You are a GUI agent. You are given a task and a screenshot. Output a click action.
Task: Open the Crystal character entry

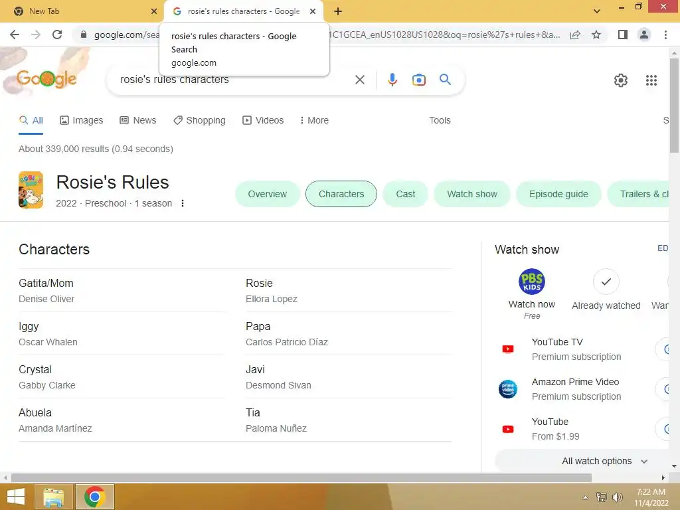coord(121,377)
